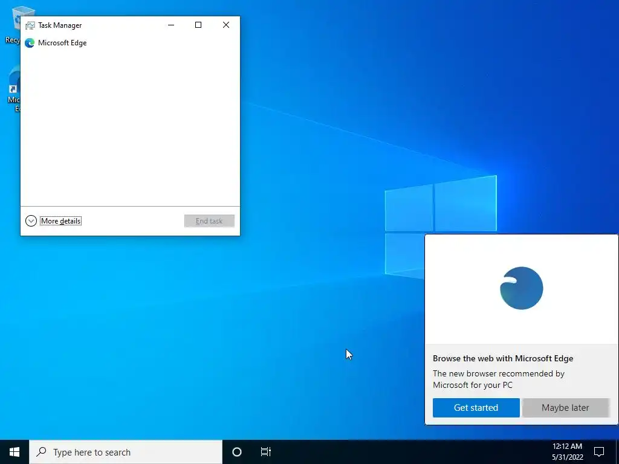Click 'Browse the web with Microsoft Edge' heading
Screen dimensions: 619x464
[503, 358]
